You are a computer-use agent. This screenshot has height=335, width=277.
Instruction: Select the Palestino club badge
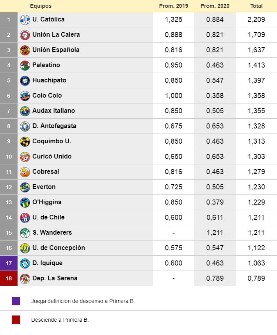pyautogui.click(x=25, y=65)
